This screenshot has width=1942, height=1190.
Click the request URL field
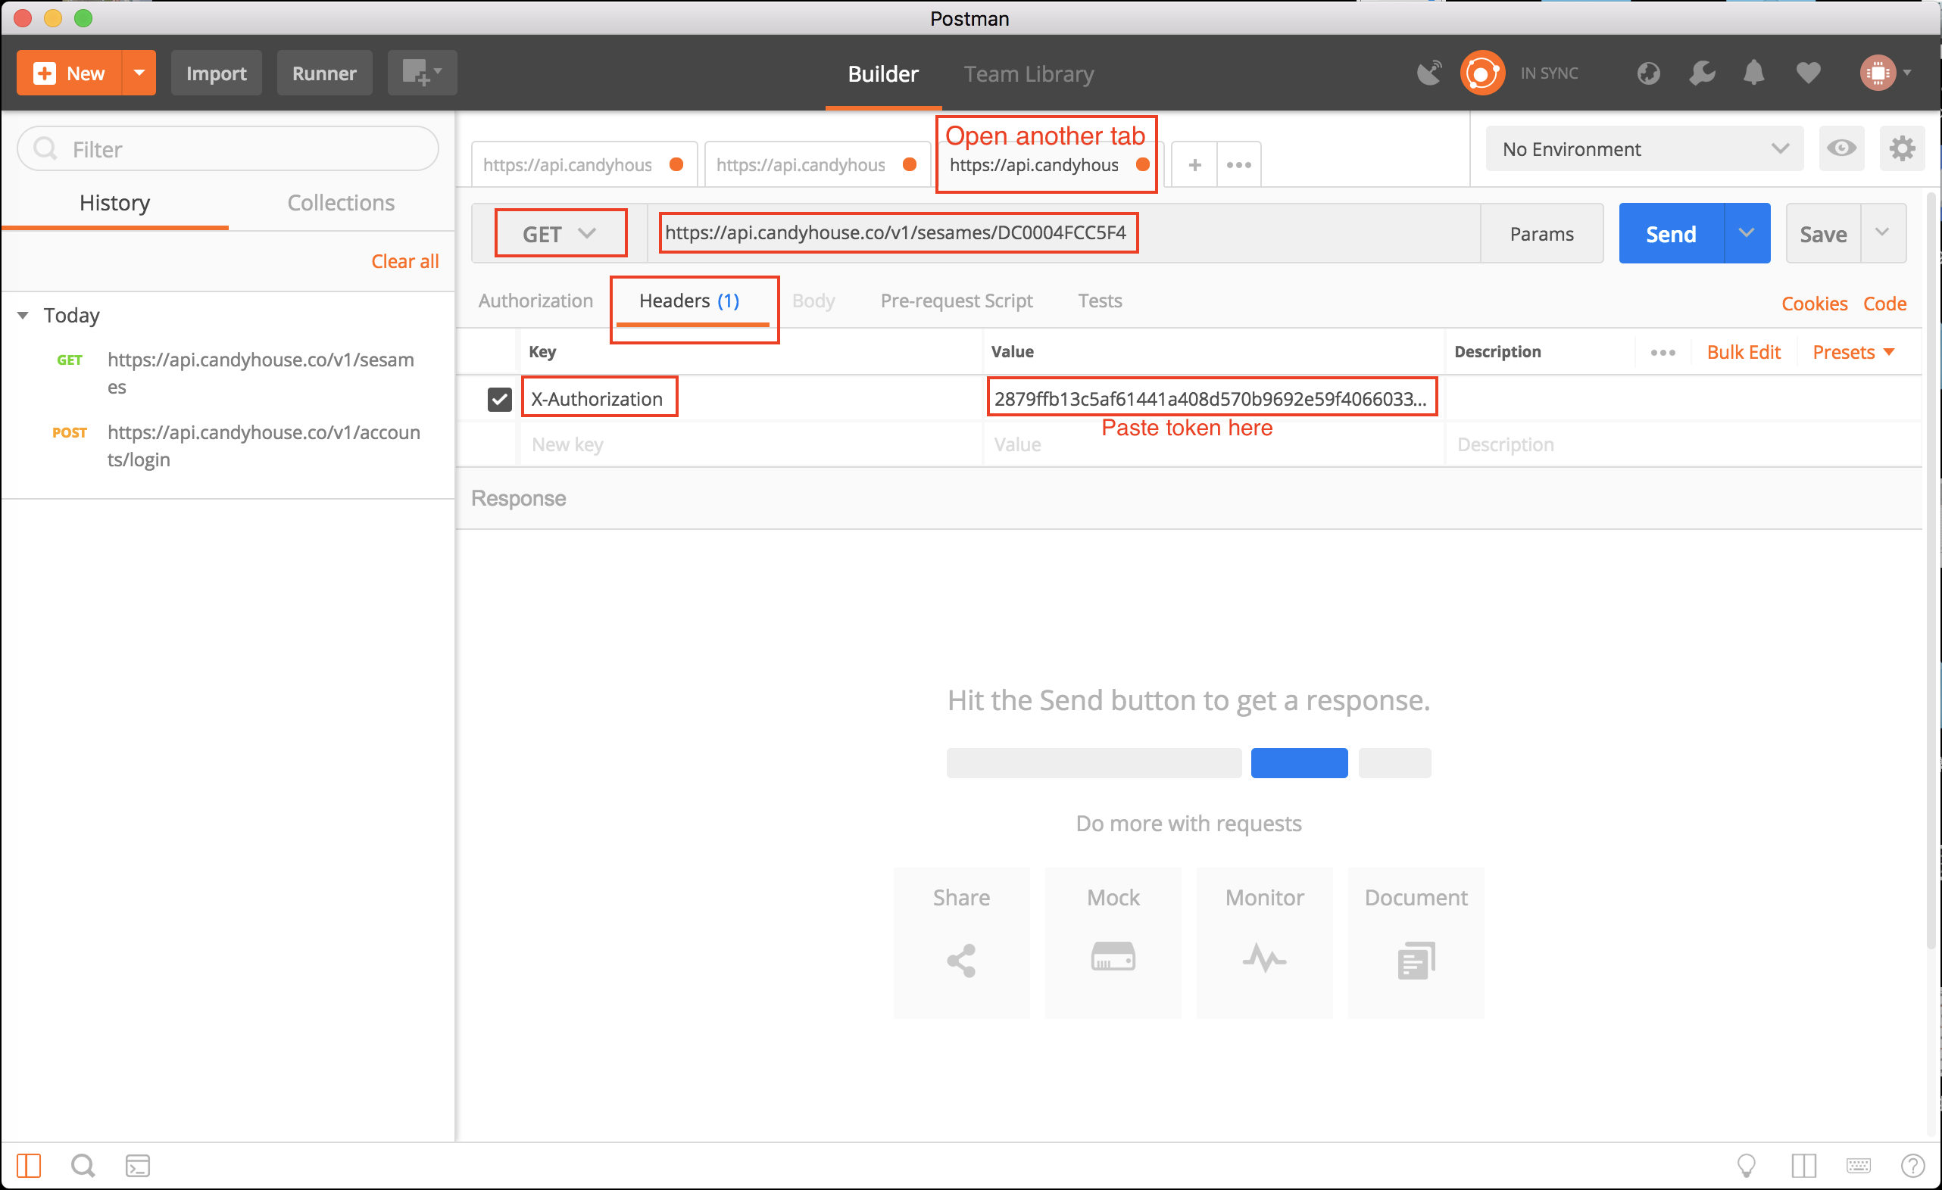pyautogui.click(x=1064, y=233)
